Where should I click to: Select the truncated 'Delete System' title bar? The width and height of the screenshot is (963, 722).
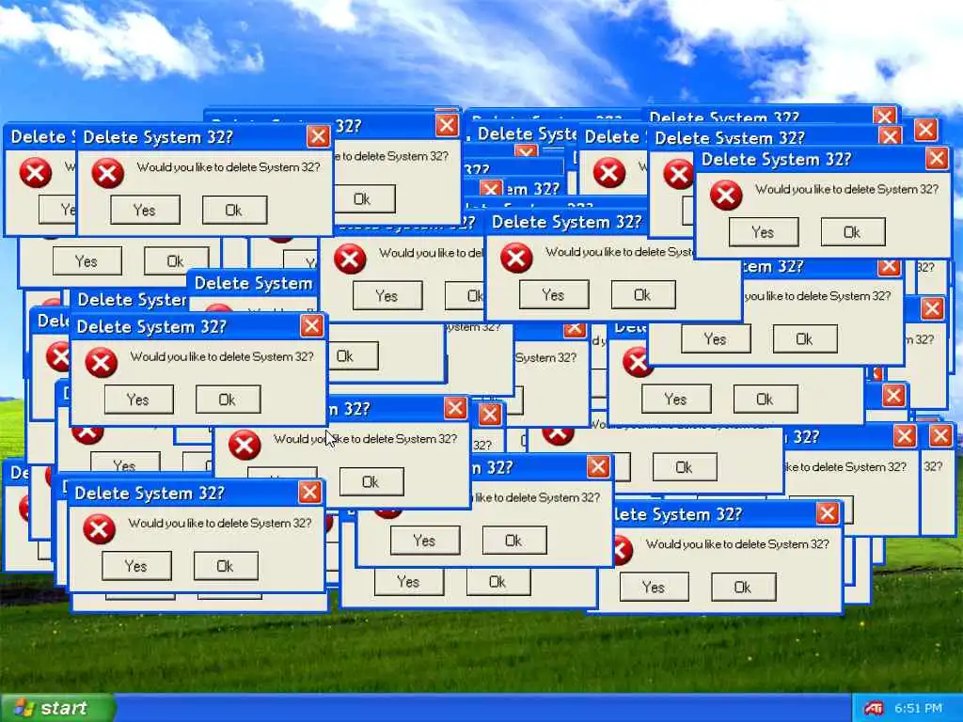pos(252,283)
